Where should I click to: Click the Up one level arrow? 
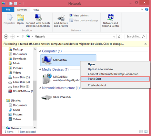[x=23, y=37]
